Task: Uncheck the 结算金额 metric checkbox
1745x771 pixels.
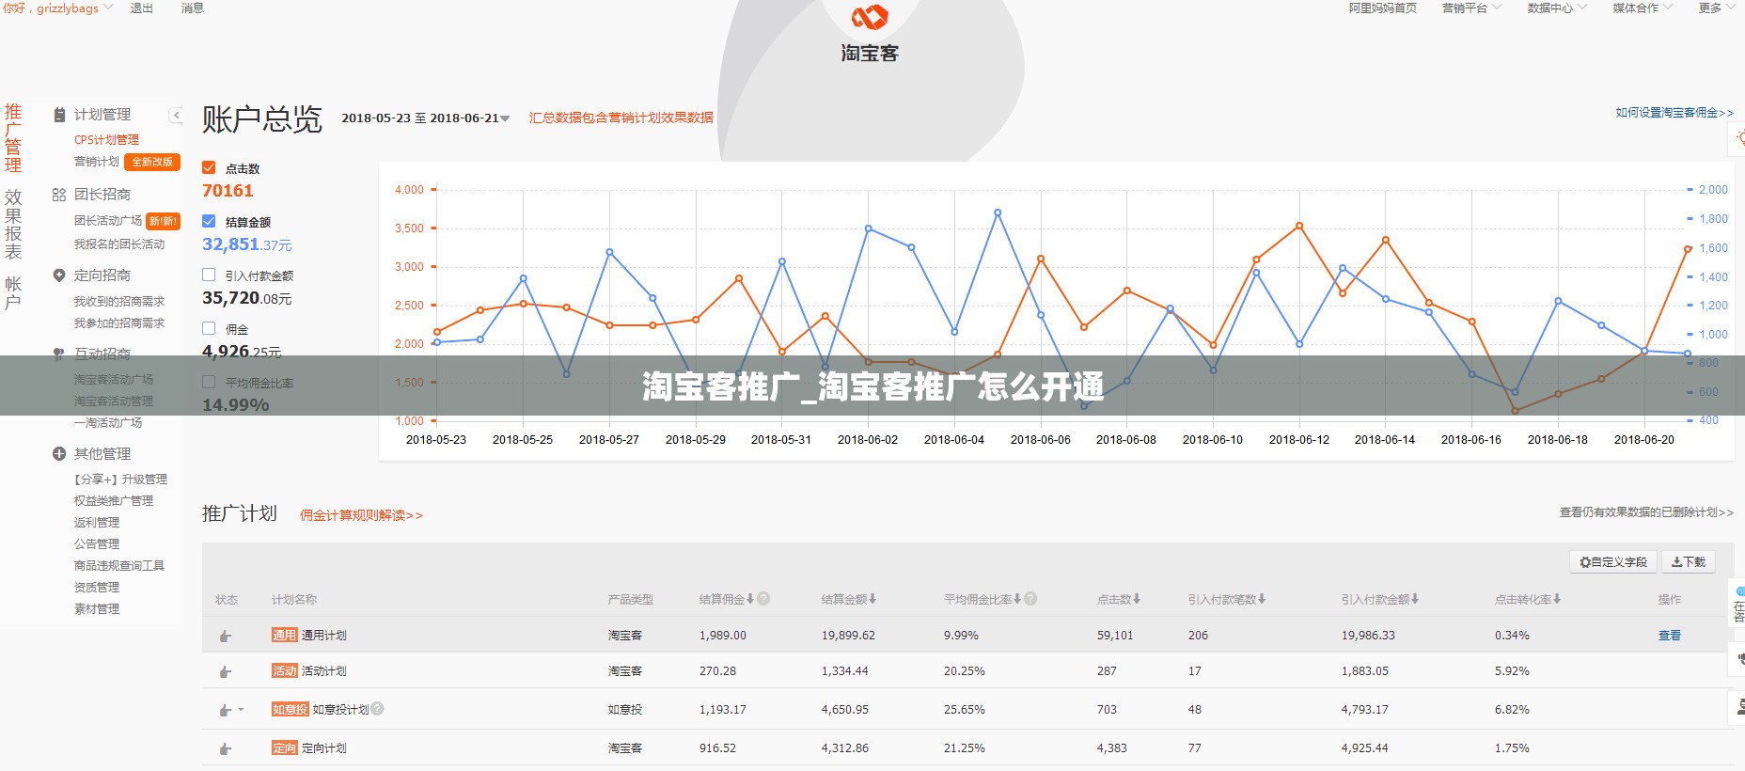Action: [209, 221]
